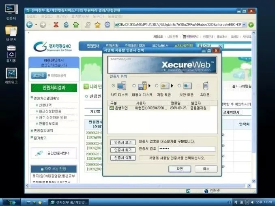This screenshot has width=275, height=206.
Task: Expand the arrow next to 저장 토큰
Action: click(x=172, y=86)
